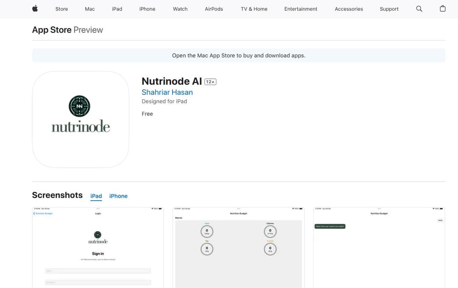Open the Store menu
Screen dimensions: 458x288
click(x=61, y=9)
